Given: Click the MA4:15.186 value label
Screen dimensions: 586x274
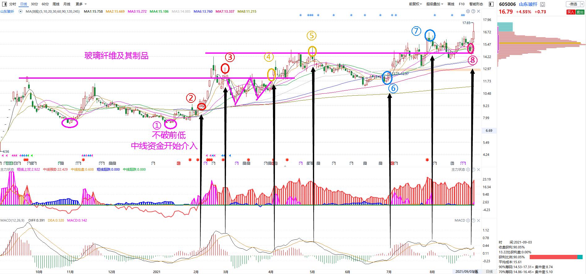Looking at the screenshot, I should coord(159,11).
